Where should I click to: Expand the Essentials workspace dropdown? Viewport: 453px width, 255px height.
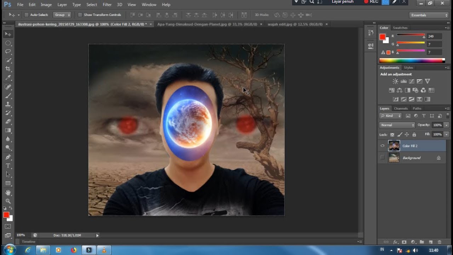[429, 15]
